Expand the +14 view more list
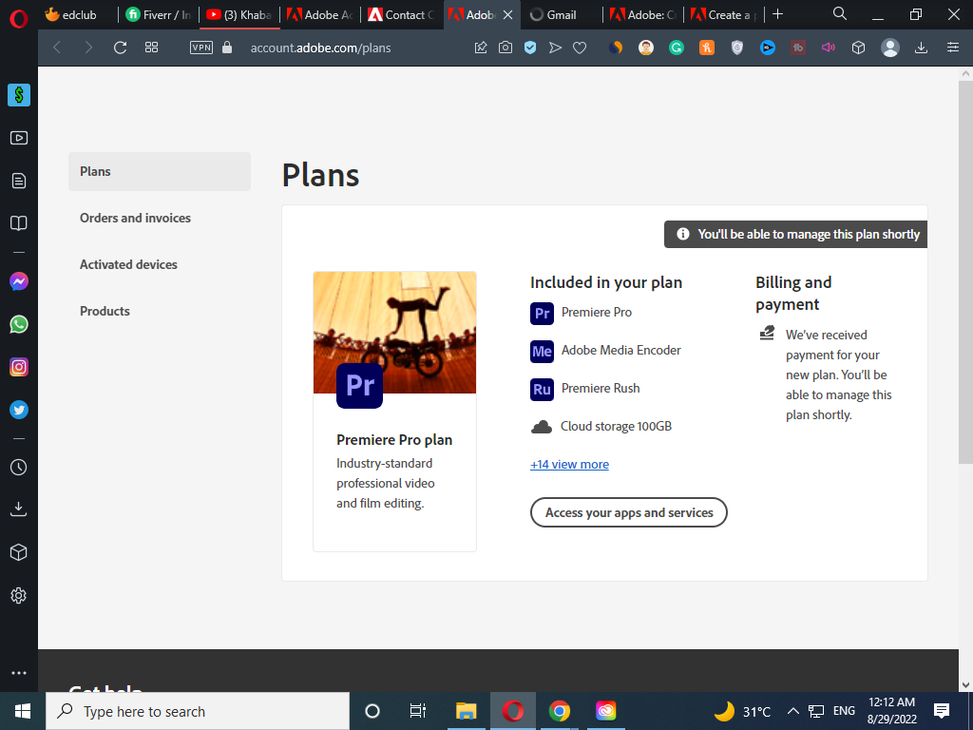Image resolution: width=973 pixels, height=730 pixels. 569,464
